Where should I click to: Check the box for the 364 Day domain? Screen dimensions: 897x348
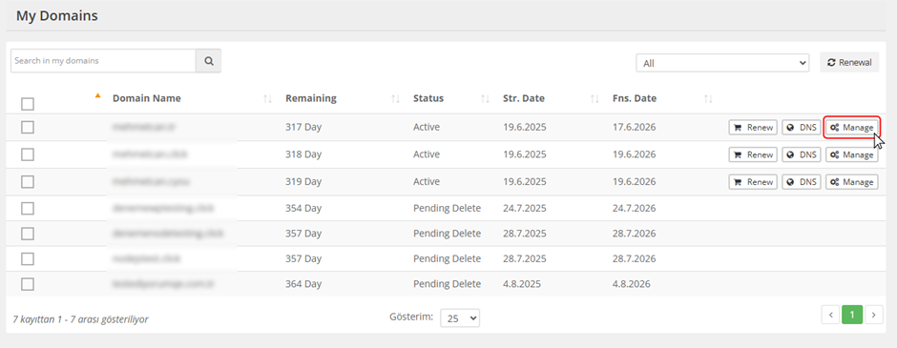click(x=28, y=284)
